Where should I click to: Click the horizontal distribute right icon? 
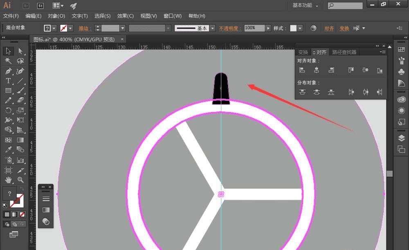pos(380,92)
